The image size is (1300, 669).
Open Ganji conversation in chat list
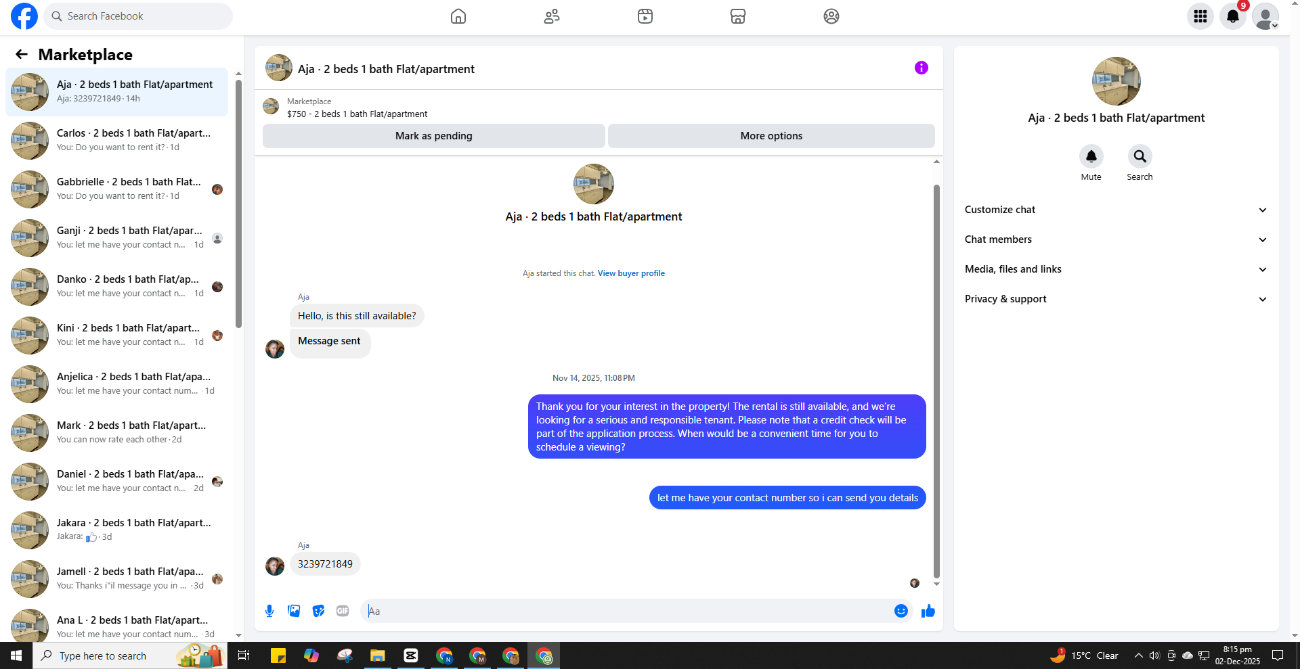click(x=118, y=237)
